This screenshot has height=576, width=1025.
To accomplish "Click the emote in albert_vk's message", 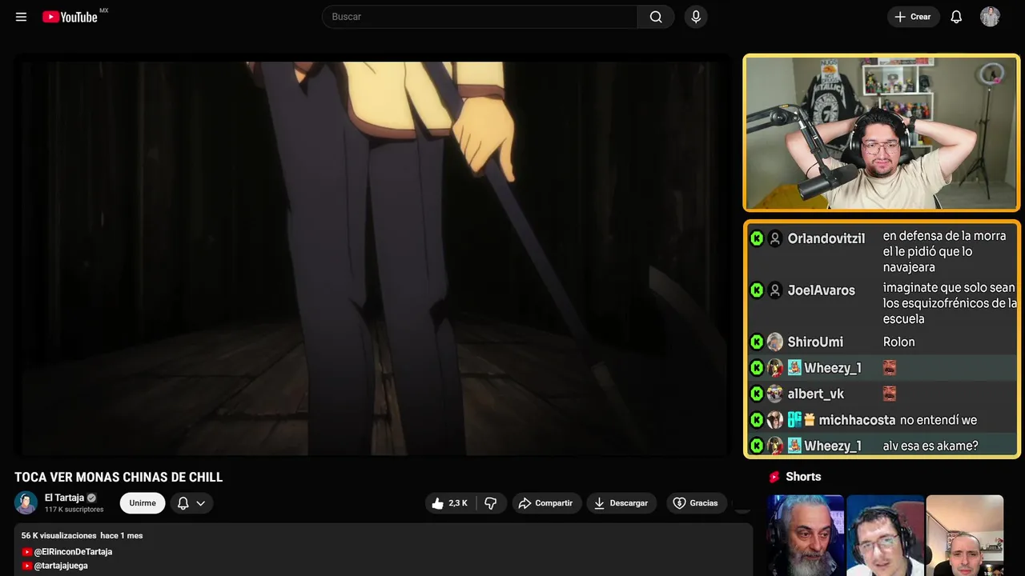I will tap(889, 394).
